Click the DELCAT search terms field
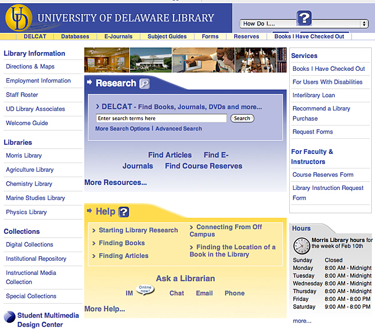Image resolution: width=375 pixels, height=331 pixels. [161, 118]
